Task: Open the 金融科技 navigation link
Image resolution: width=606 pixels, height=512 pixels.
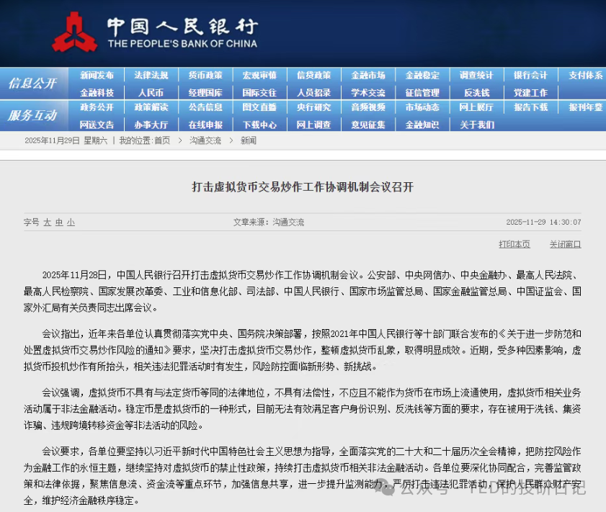Action: pos(97,91)
